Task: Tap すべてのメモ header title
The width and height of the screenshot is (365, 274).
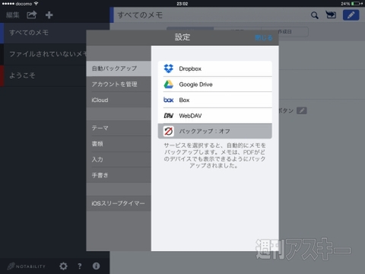Action: (140, 15)
